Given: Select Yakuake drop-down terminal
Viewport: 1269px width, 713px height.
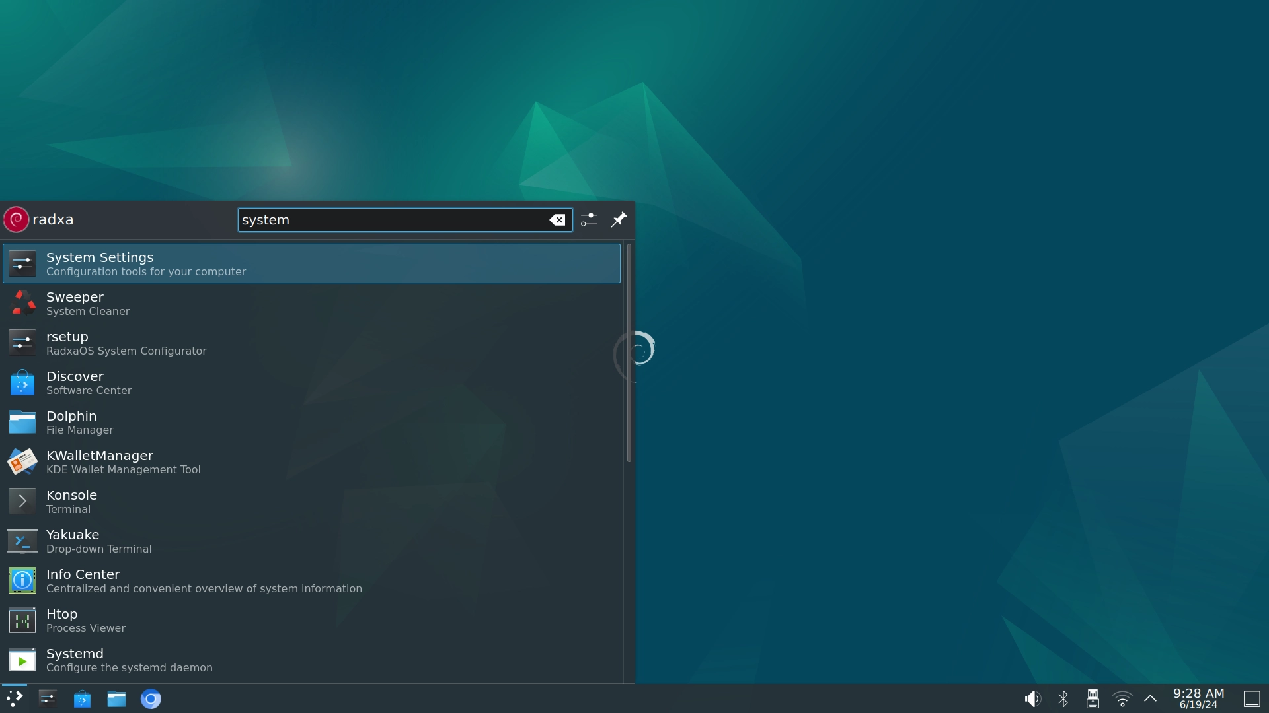Looking at the screenshot, I should [311, 541].
